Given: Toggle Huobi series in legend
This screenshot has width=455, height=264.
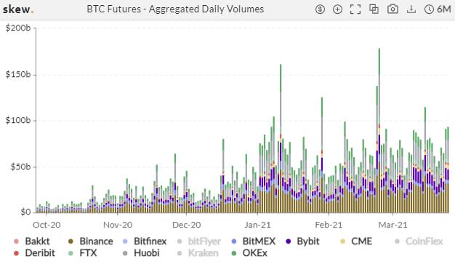Looking at the screenshot, I should pos(141,253).
